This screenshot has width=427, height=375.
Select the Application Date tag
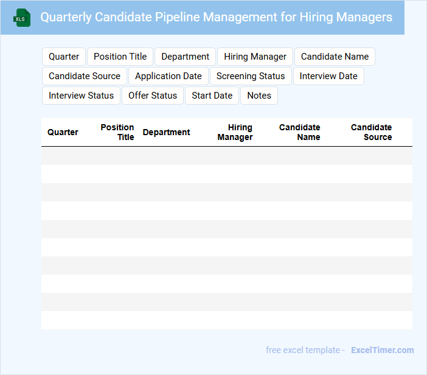click(168, 76)
